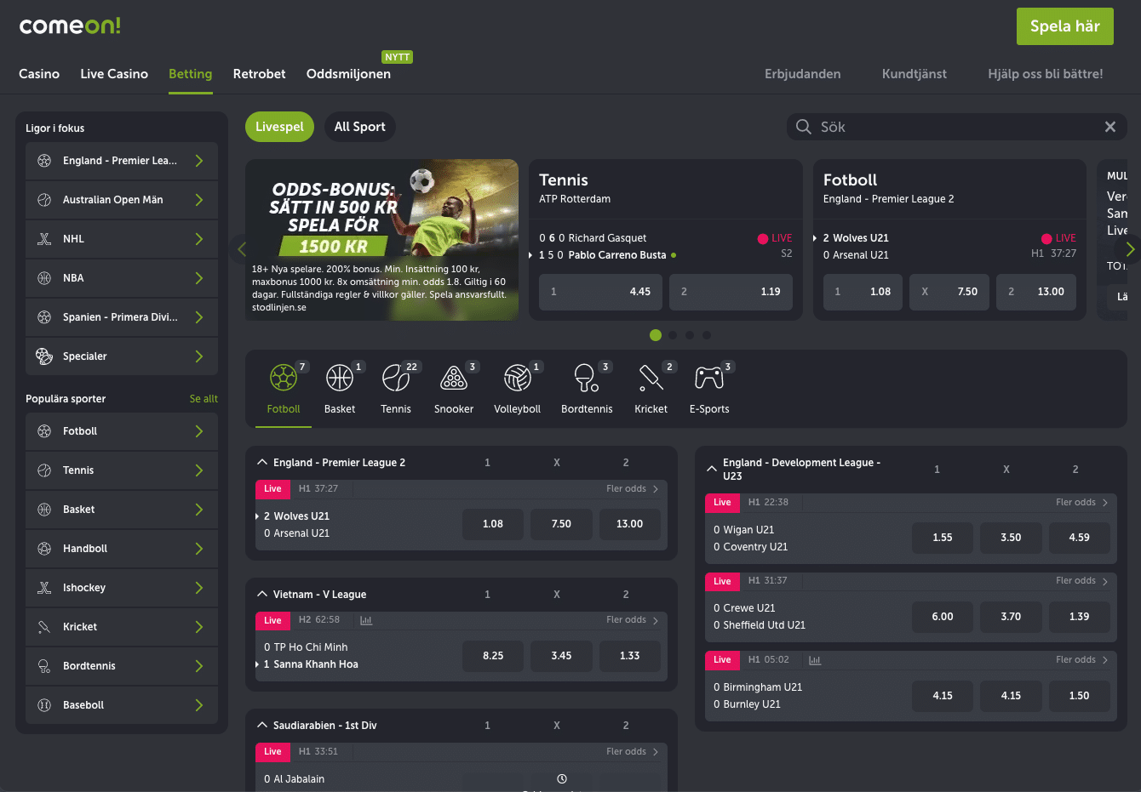Select the Kricket sport icon filter

[651, 378]
